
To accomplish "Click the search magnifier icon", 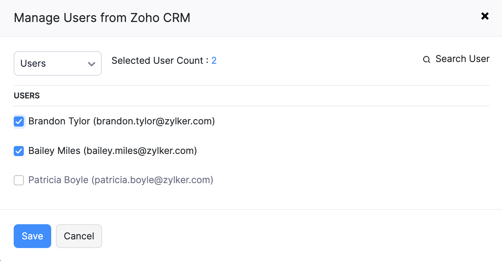I will pos(427,59).
